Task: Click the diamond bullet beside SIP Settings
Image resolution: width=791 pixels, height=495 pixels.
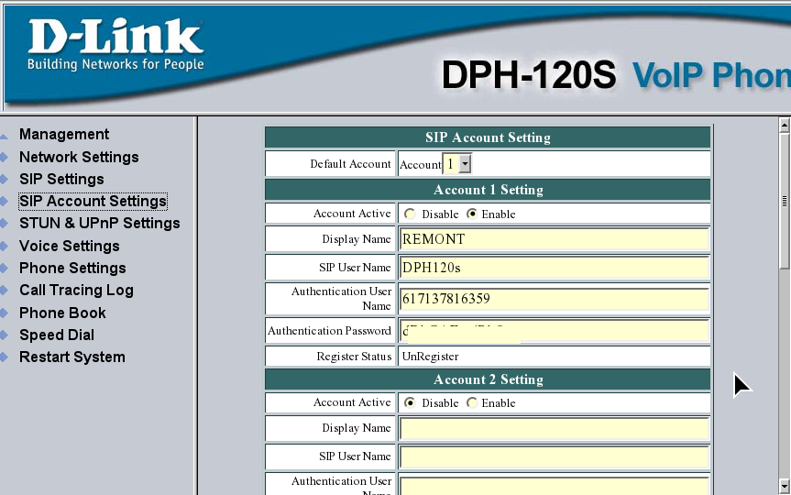Action: click(4, 179)
